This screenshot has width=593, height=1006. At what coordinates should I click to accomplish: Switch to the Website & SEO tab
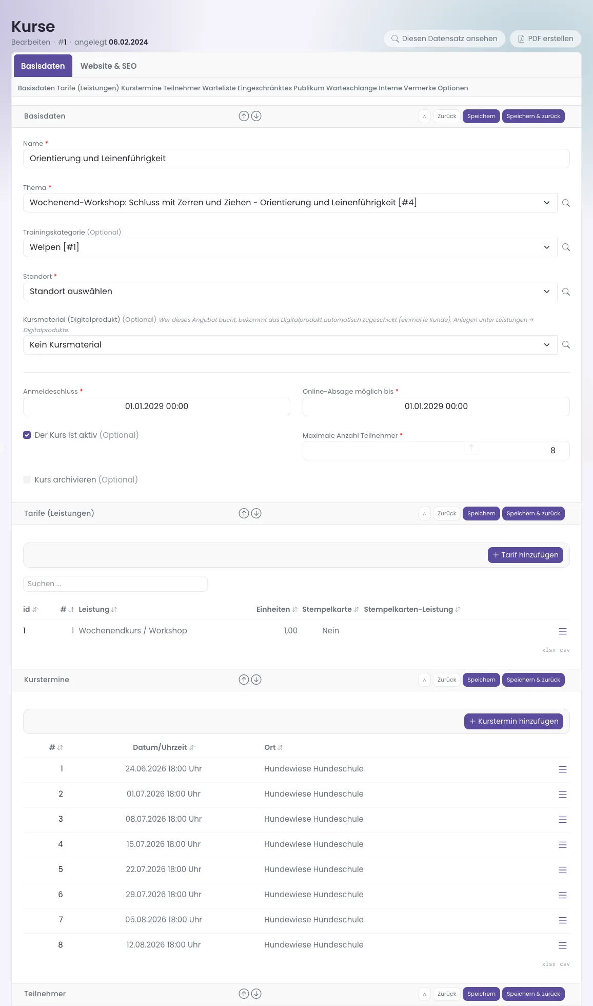click(x=108, y=66)
